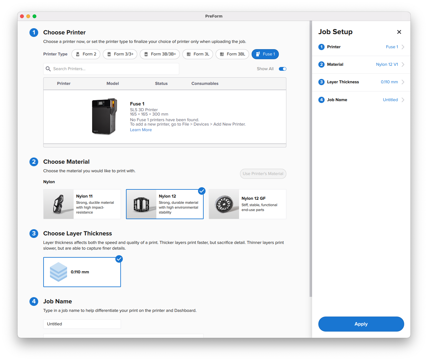
Task: Click the Form 3B/3B+ printer icon
Action: (x=146, y=54)
